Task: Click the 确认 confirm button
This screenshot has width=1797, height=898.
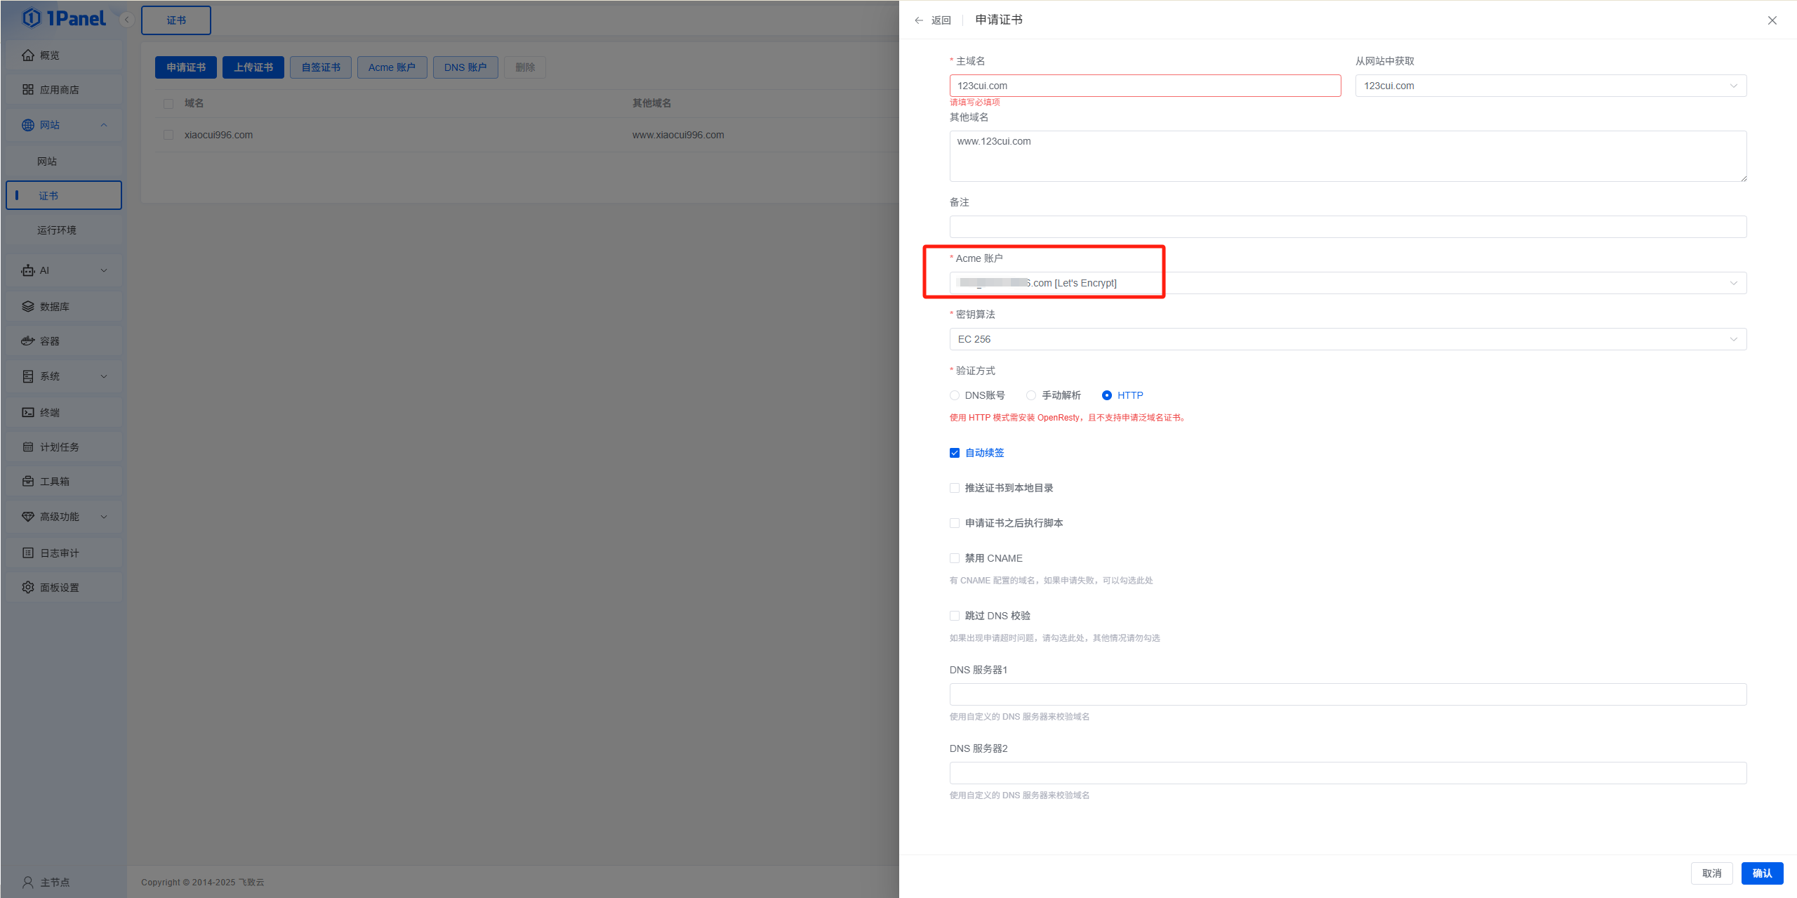Action: (x=1762, y=873)
